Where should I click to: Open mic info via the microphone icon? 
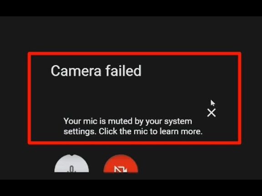click(x=72, y=169)
